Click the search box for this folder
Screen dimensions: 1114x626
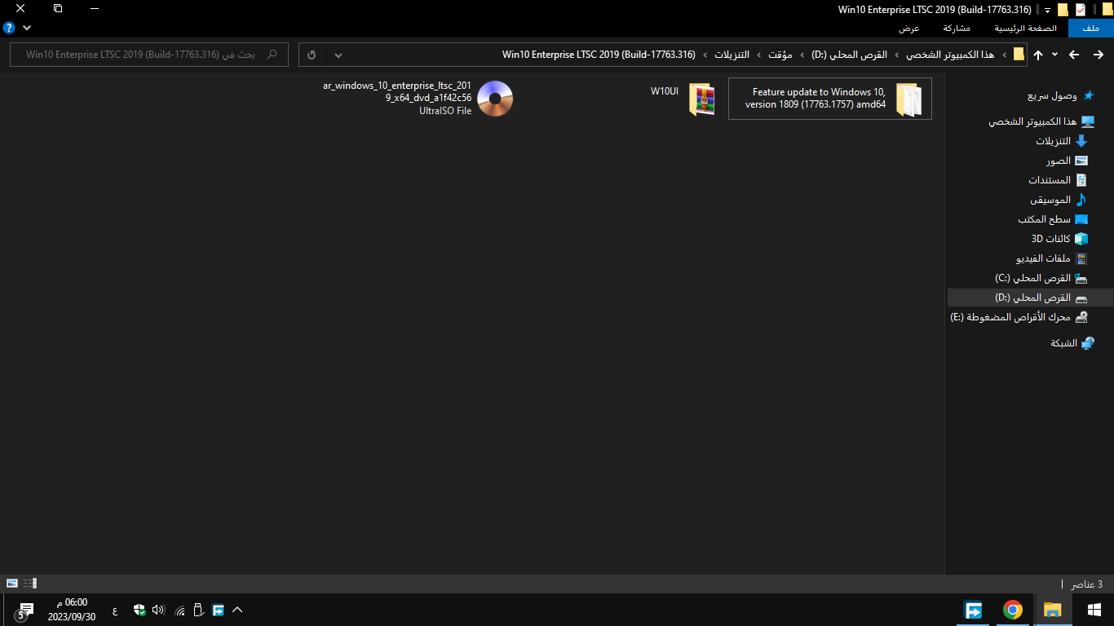[x=148, y=55]
